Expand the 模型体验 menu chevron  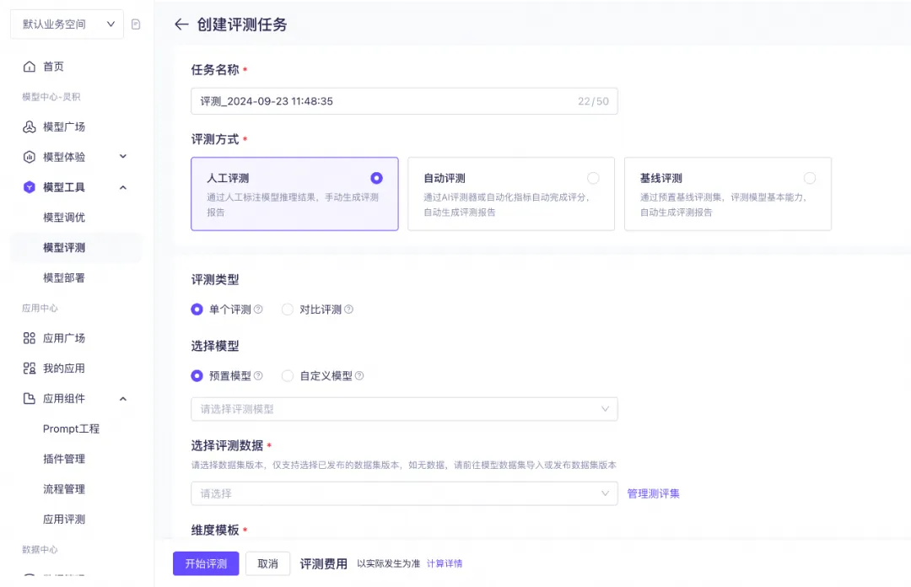click(123, 156)
